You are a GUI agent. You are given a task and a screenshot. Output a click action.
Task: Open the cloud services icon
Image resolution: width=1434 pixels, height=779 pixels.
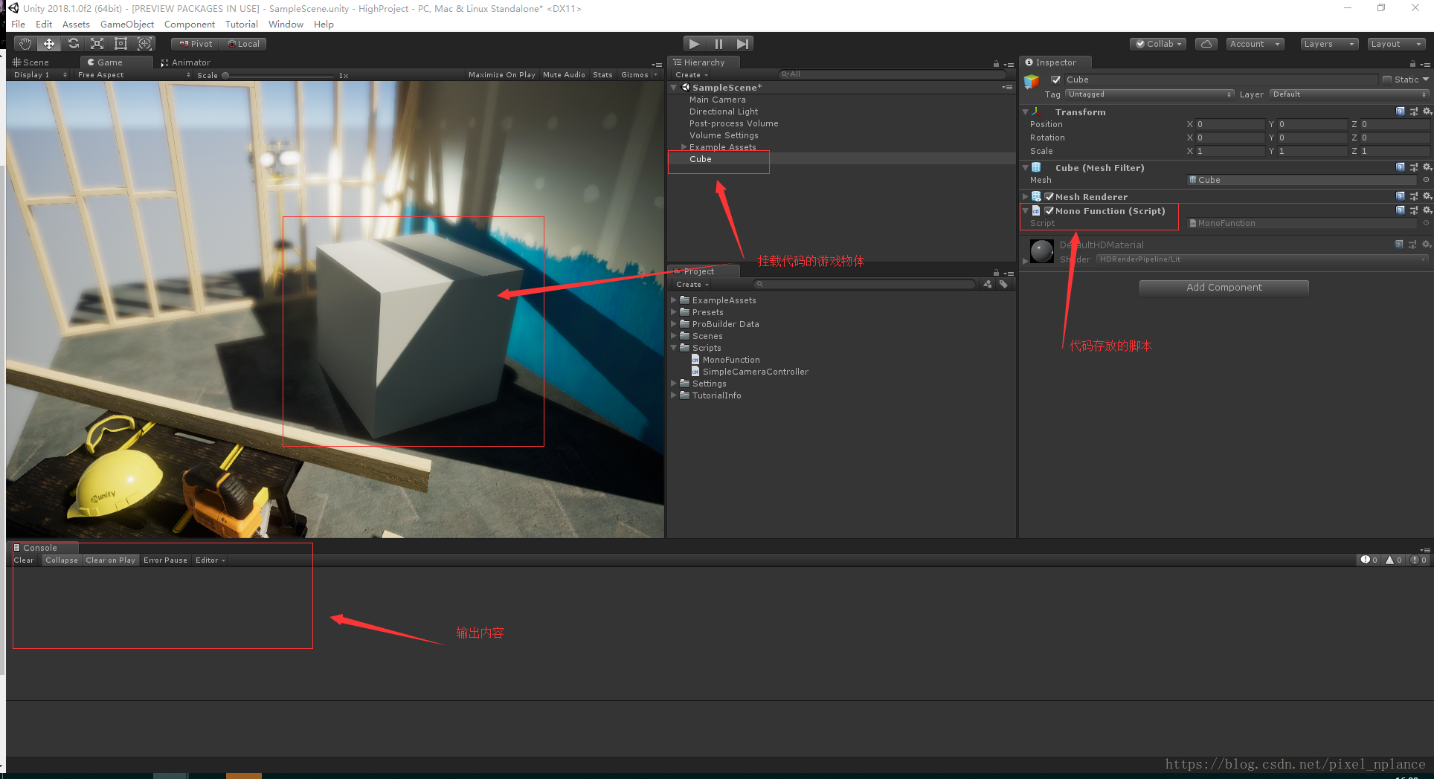tap(1206, 44)
